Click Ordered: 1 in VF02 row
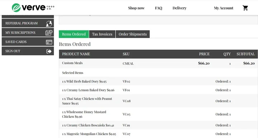Screen dimensions: 258x138 tap(223, 81)
